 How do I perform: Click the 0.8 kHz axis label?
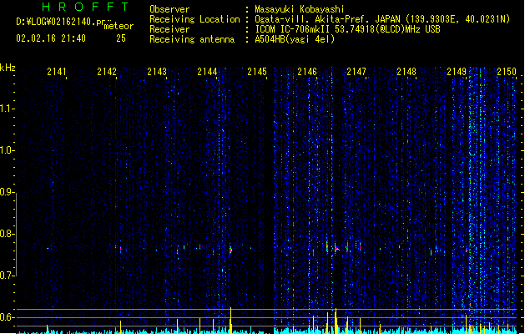[7, 234]
